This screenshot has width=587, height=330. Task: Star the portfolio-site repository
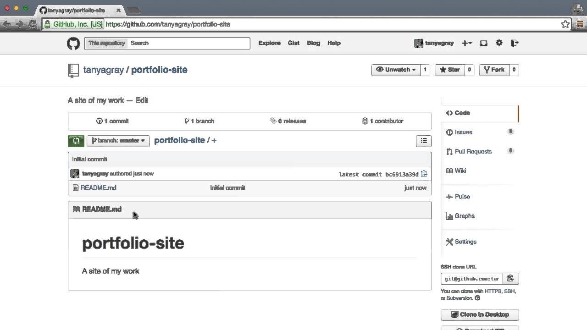449,70
